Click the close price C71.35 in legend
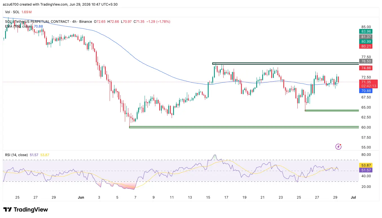382x218 pixels. click(x=139, y=22)
